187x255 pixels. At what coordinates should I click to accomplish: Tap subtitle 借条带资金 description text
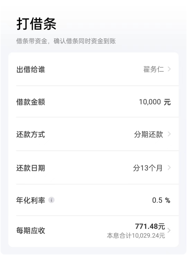66,41
